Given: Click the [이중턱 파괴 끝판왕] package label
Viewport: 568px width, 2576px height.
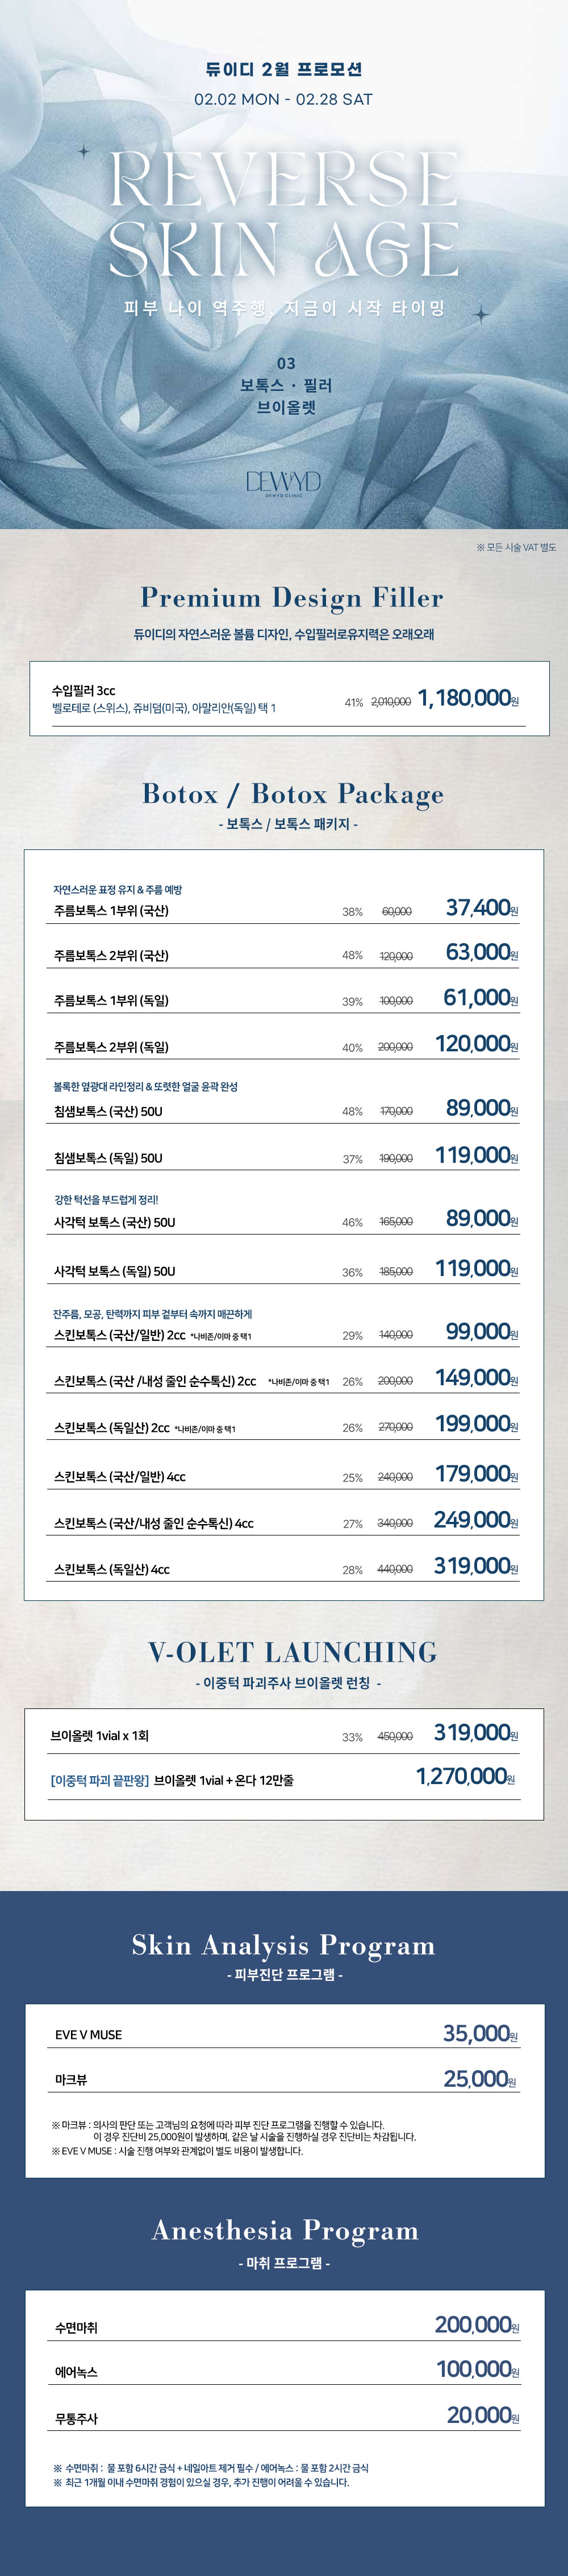Looking at the screenshot, I should click(x=100, y=1780).
